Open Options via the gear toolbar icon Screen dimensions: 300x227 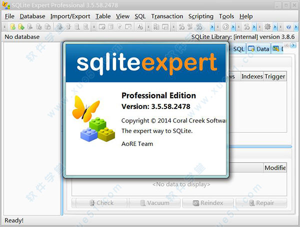pos(267,27)
